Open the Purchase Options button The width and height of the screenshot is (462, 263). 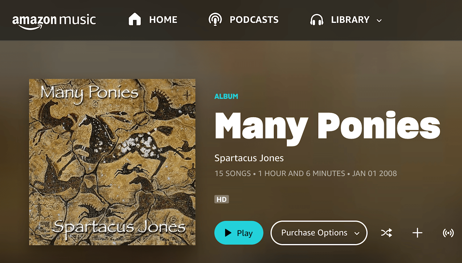(319, 233)
